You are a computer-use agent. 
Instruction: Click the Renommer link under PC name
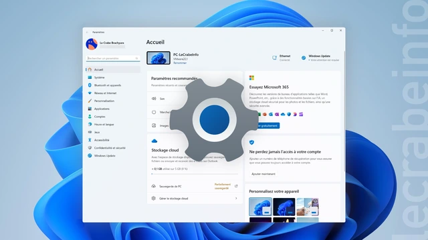pyautogui.click(x=180, y=63)
